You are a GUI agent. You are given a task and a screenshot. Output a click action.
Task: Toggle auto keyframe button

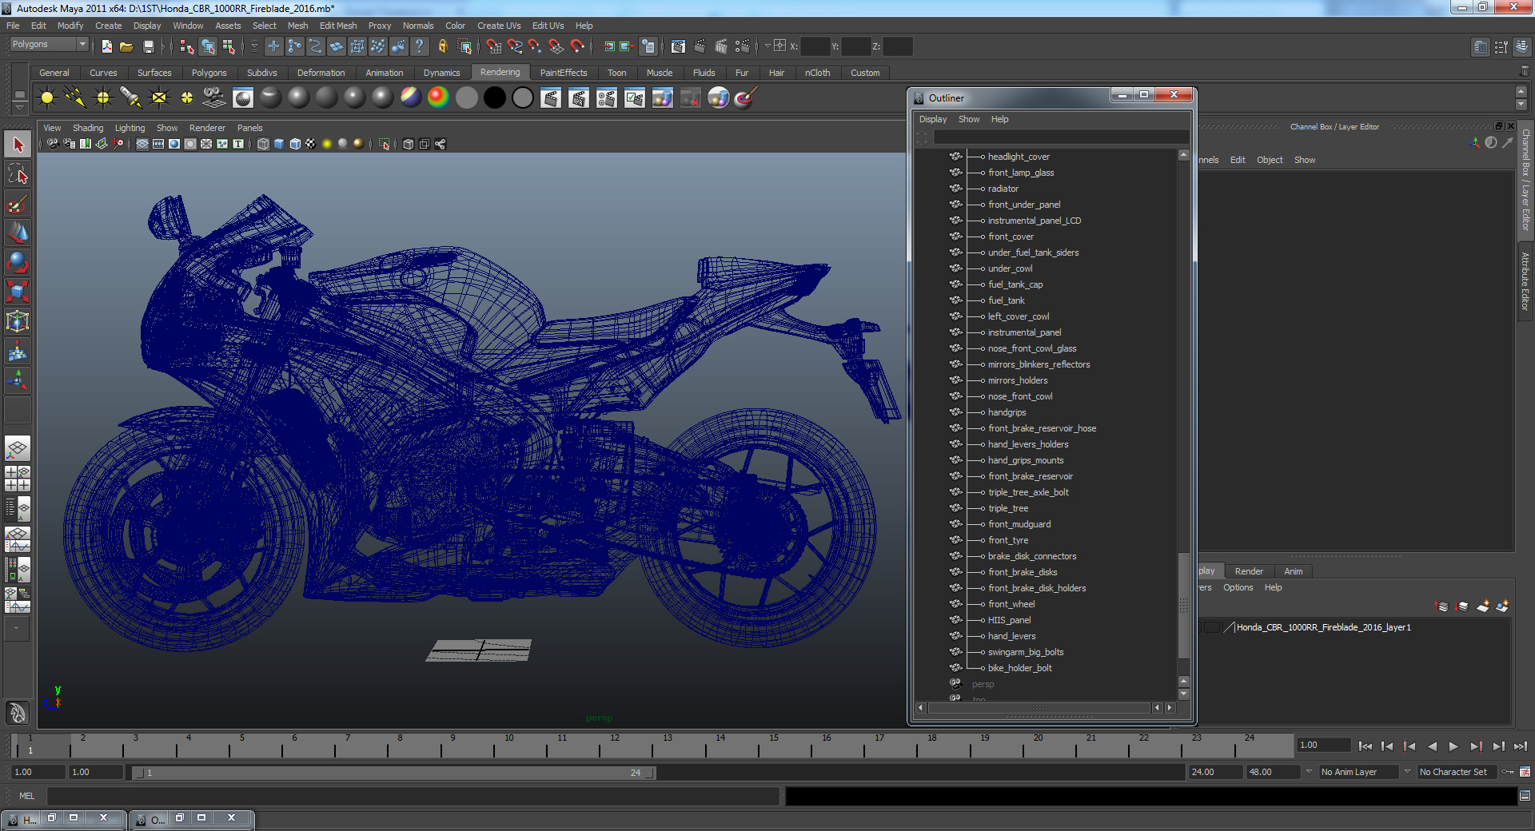[x=1509, y=772]
